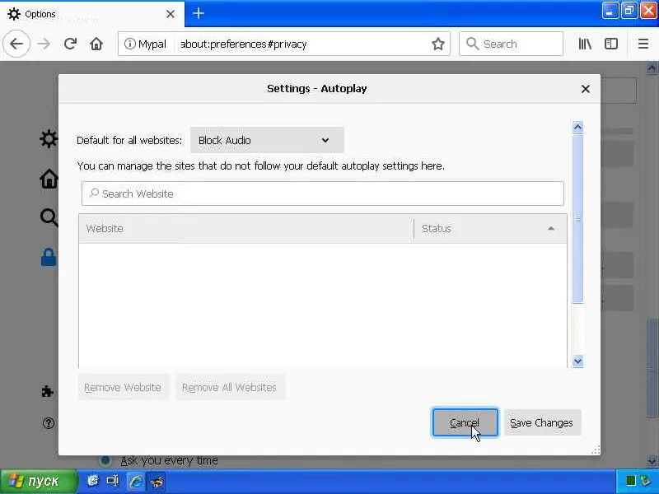Expand the Block Audio default dropdown
Screen dimensions: 659x494
coord(267,140)
